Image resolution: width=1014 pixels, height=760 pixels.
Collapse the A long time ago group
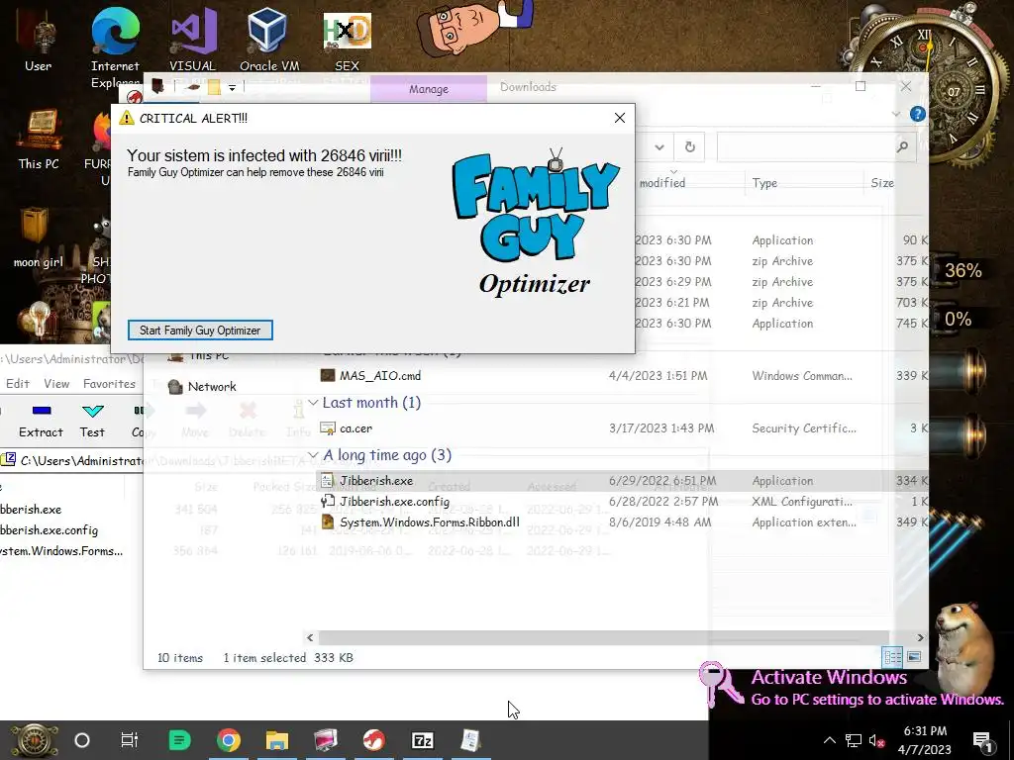[x=313, y=455]
